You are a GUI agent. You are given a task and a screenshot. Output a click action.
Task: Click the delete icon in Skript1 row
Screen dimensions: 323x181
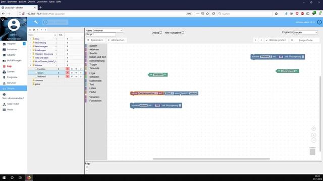click(72, 72)
